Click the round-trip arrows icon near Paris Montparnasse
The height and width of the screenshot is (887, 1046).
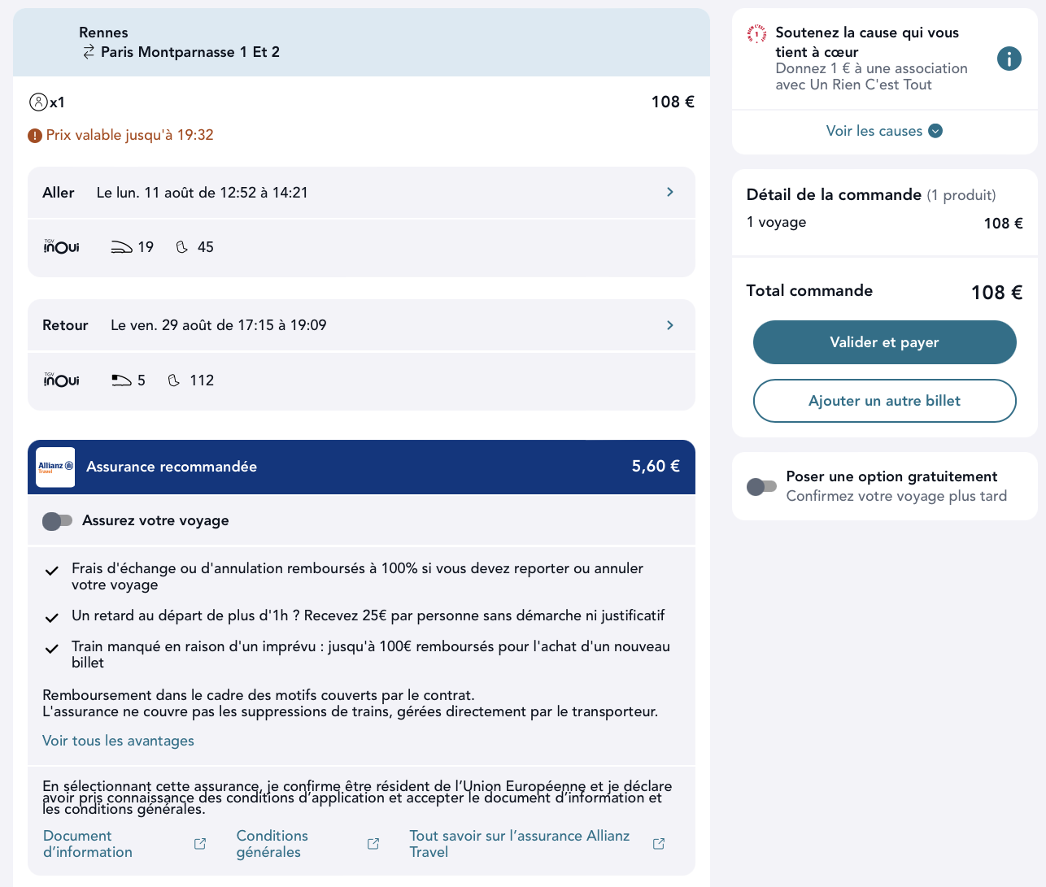click(89, 52)
